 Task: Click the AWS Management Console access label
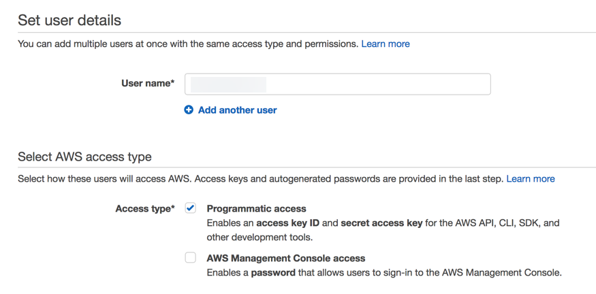click(286, 259)
